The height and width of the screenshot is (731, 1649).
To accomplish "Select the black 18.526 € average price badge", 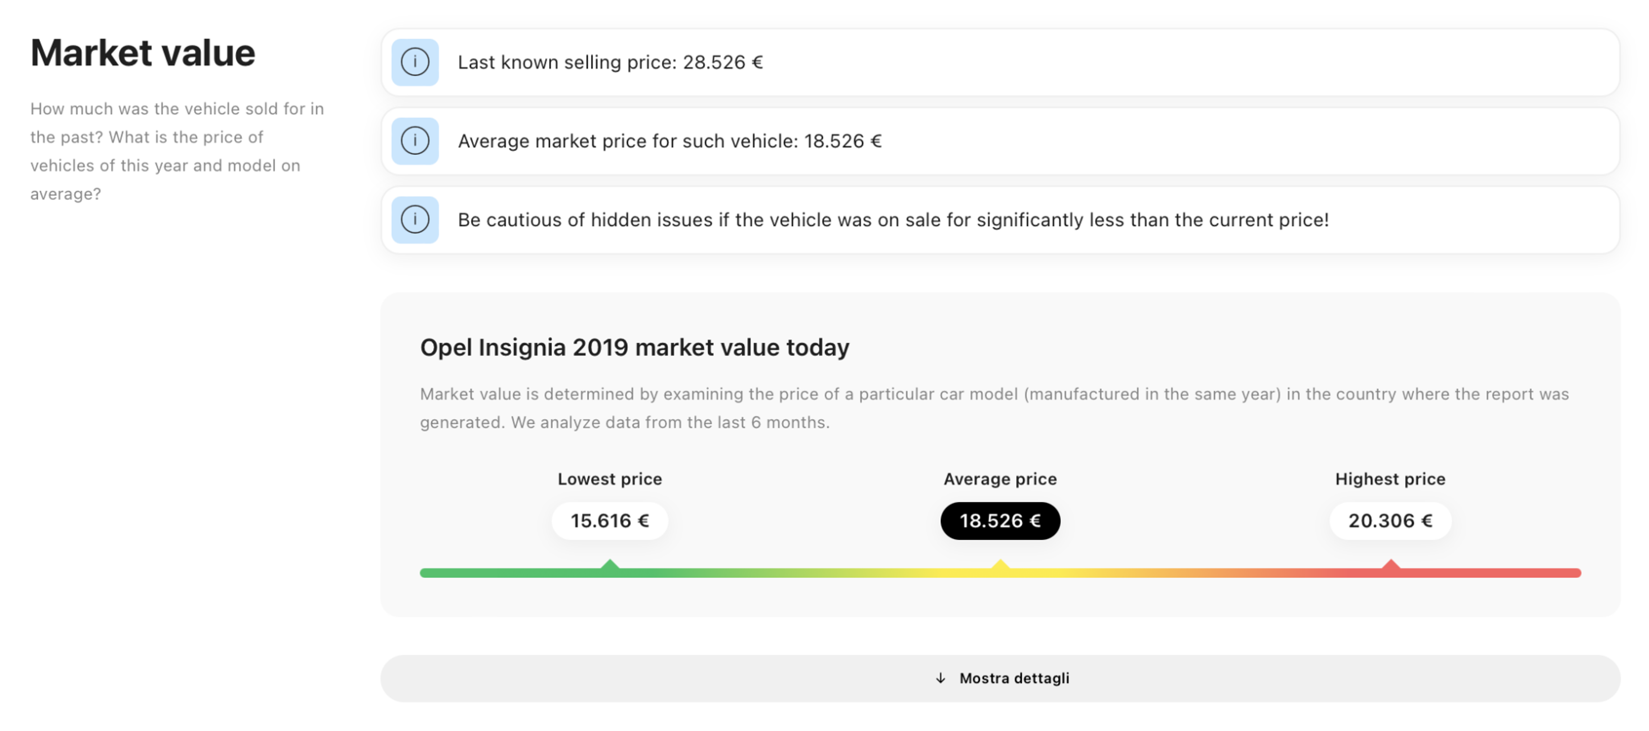I will 1000,521.
